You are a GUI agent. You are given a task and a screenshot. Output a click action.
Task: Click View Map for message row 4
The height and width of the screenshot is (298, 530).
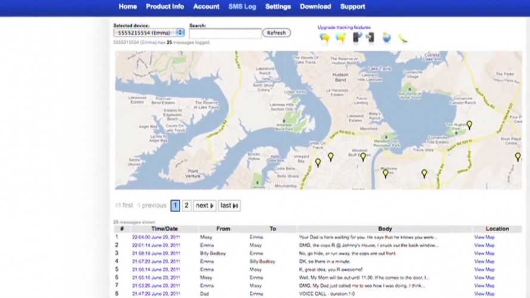(x=484, y=262)
